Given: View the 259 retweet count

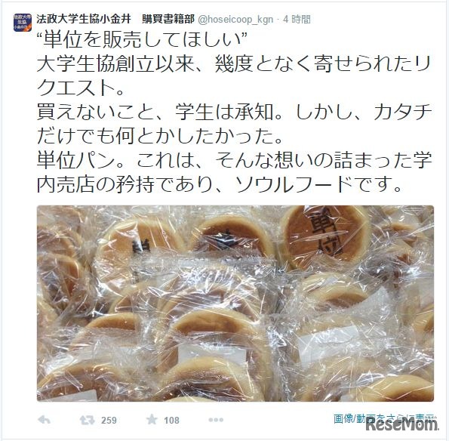Looking at the screenshot, I should click(x=109, y=421).
